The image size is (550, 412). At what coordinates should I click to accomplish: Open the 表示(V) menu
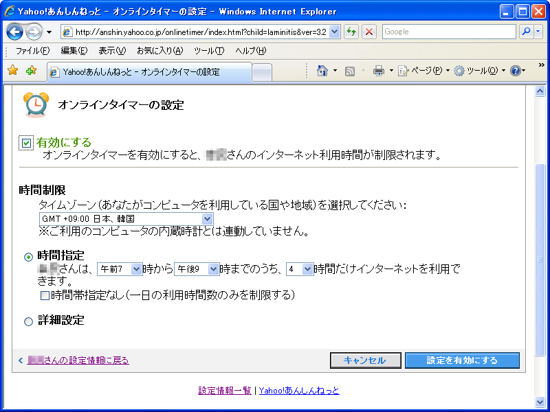pyautogui.click(x=112, y=51)
